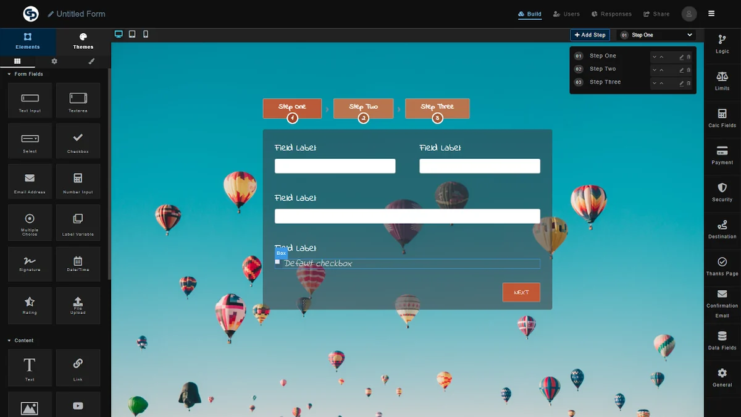The width and height of the screenshot is (741, 417).
Task: Select the Signature form field element
Action: tap(30, 264)
